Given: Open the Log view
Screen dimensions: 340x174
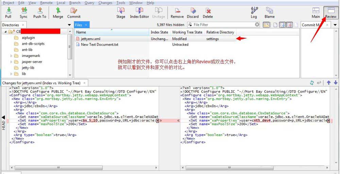Looking at the screenshot, I should click(254, 13).
